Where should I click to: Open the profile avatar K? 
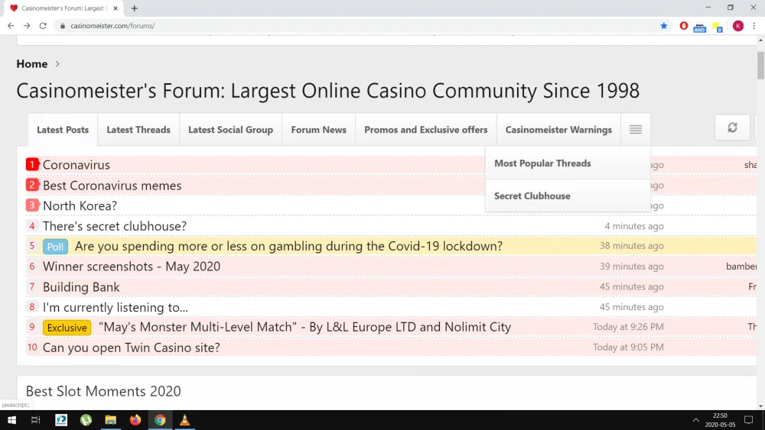click(737, 26)
